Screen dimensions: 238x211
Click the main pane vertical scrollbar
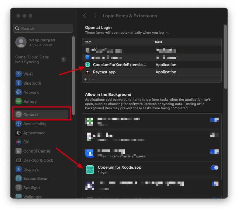tap(226, 57)
